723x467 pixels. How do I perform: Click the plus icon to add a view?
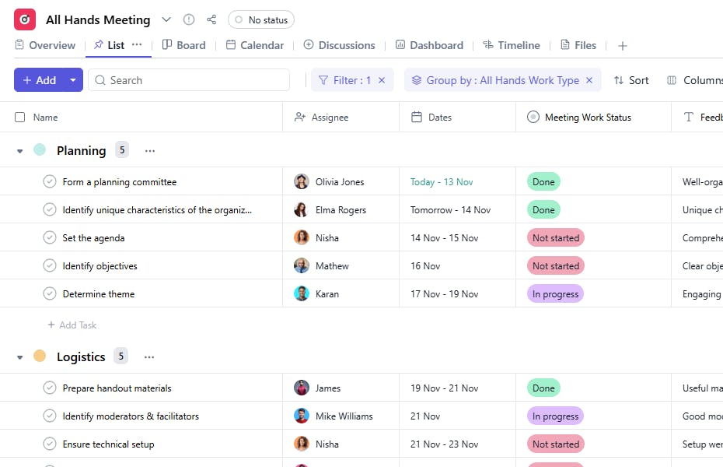[x=623, y=46]
